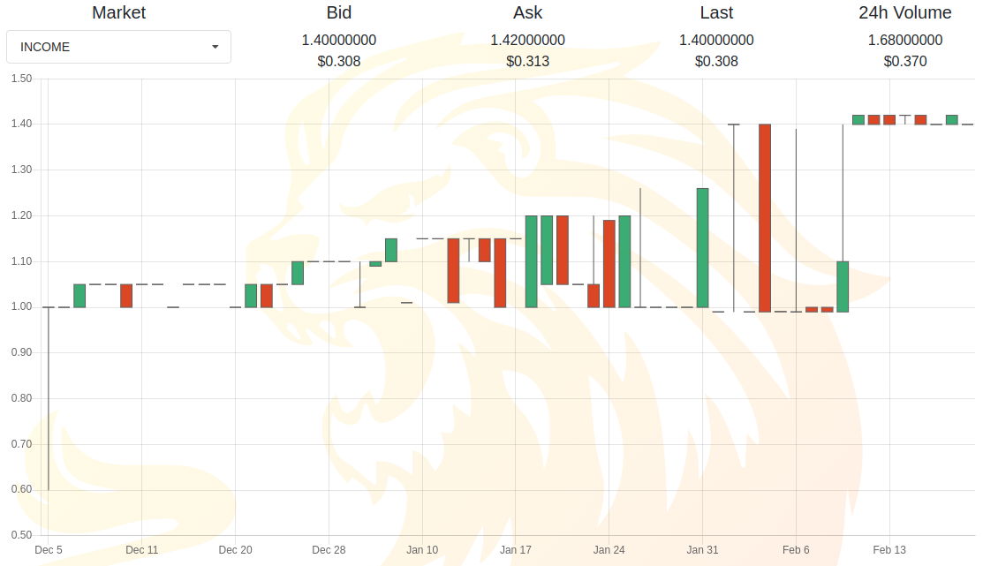The image size is (983, 566).
Task: Click the 24h Volume heading
Action: [904, 12]
